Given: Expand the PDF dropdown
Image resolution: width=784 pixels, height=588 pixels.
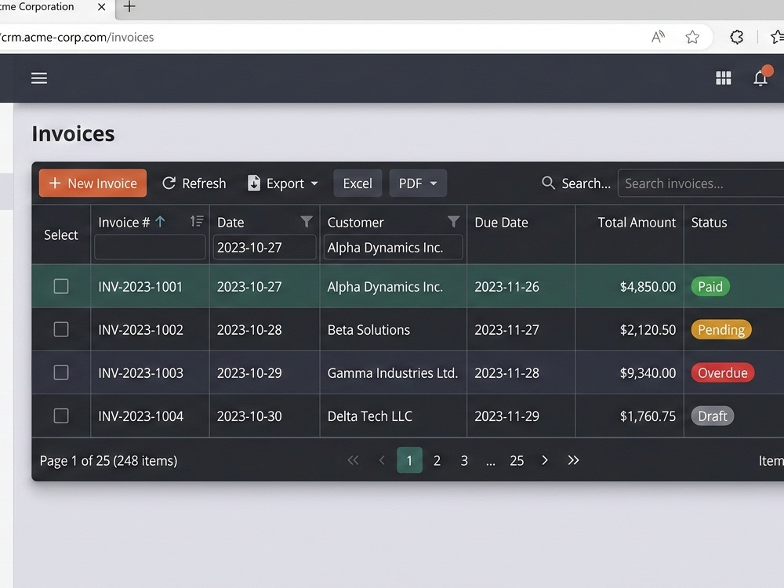Looking at the screenshot, I should tap(434, 183).
